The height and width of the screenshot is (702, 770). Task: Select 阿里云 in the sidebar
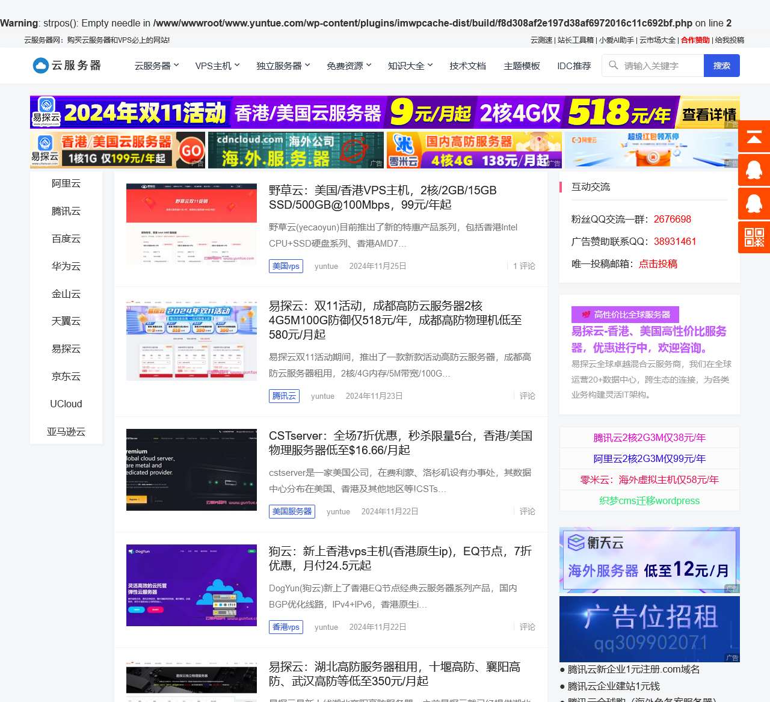(x=66, y=183)
